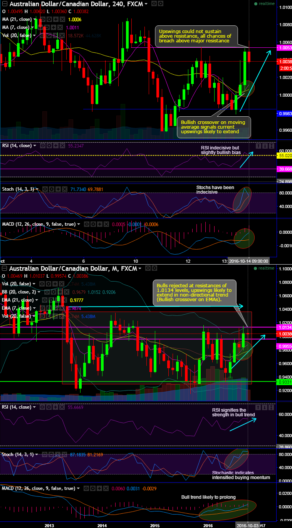This screenshot has width=292, height=528.
Task: Click the 55.020 RSI level label
Action: coord(284,156)
